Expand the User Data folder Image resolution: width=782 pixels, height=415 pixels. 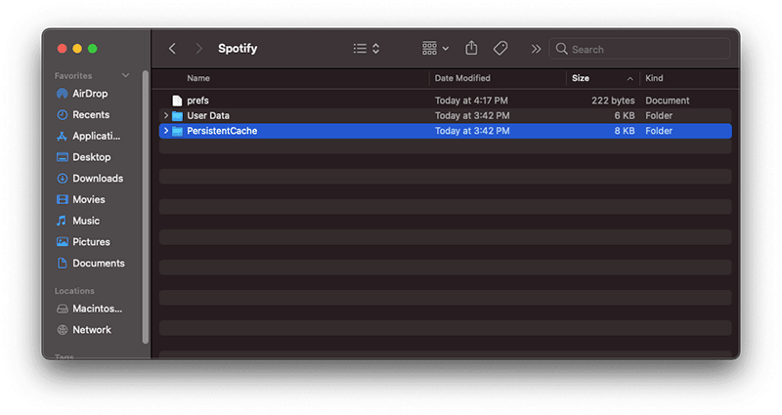point(165,115)
